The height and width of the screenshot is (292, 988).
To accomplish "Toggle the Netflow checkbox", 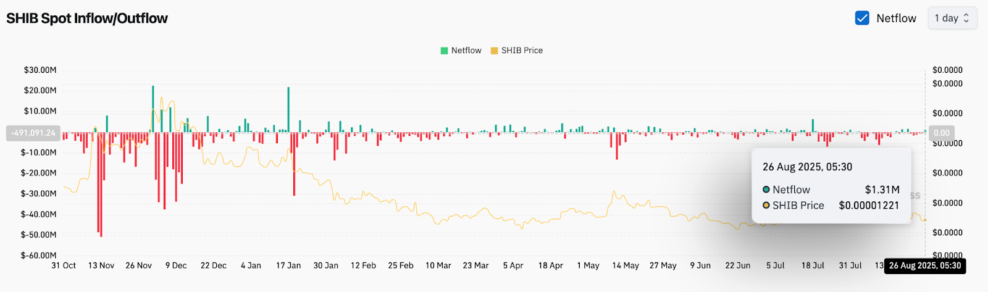I will [862, 18].
